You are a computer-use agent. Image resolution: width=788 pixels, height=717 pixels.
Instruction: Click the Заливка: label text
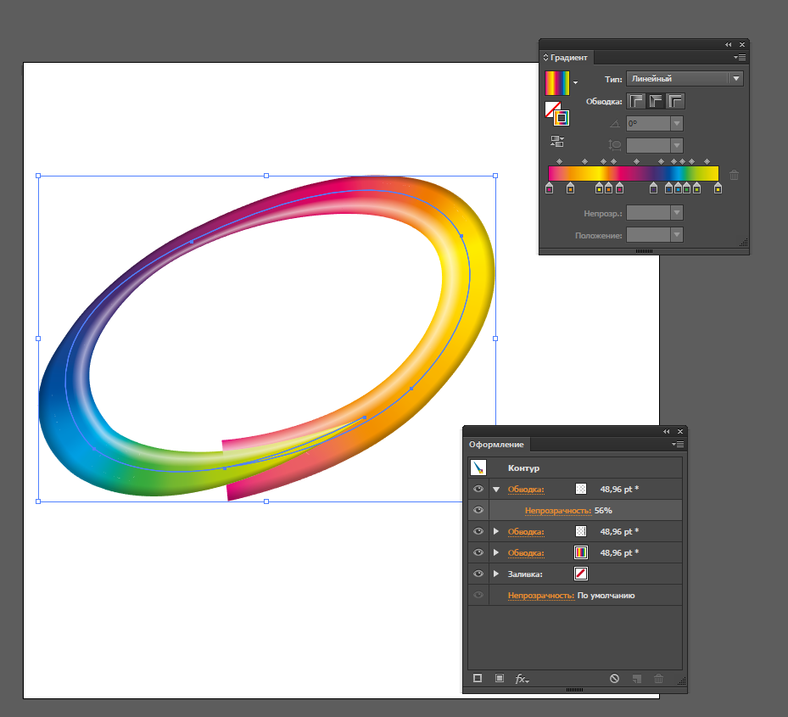coord(525,574)
